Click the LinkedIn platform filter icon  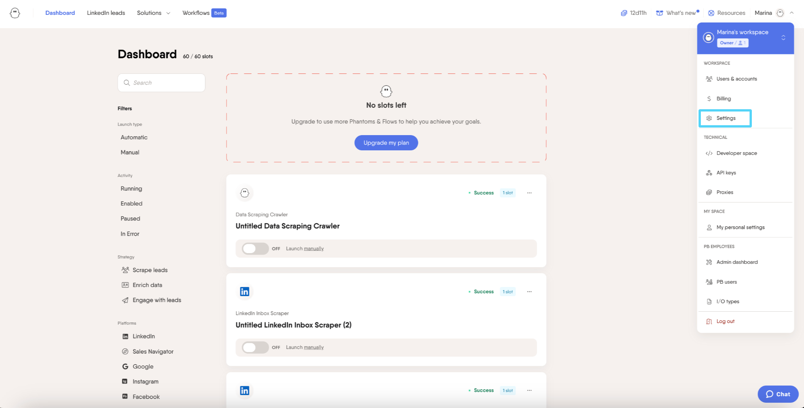point(125,336)
